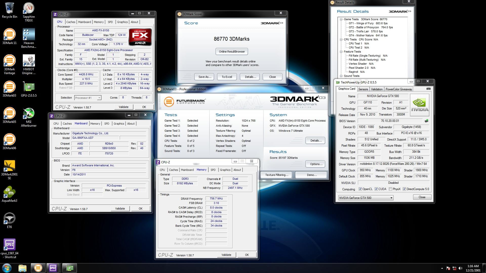Open Windows Explorer from the taskbar
The image size is (486, 273).
[23, 268]
